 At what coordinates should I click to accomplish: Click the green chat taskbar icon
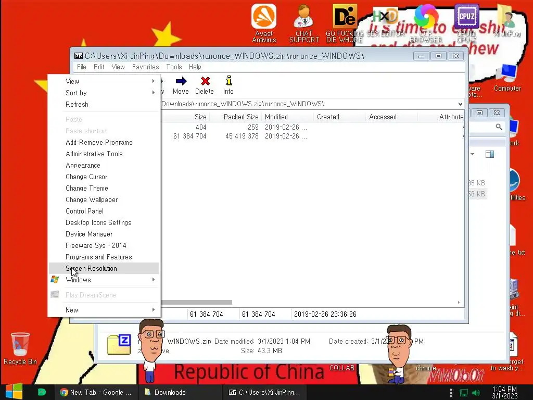(x=42, y=392)
